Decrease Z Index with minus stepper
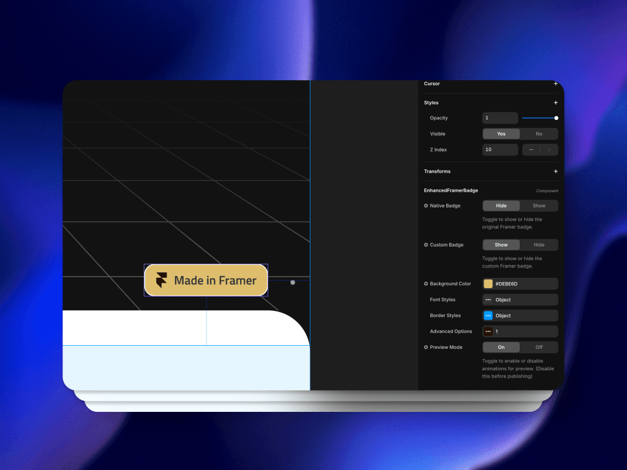Image resolution: width=627 pixels, height=470 pixels. [x=531, y=150]
